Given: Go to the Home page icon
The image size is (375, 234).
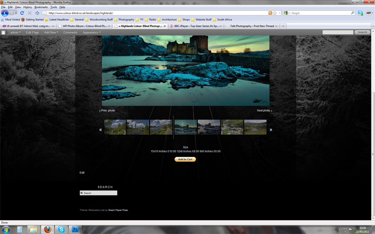Looking at the screenshot, I should (37, 13).
